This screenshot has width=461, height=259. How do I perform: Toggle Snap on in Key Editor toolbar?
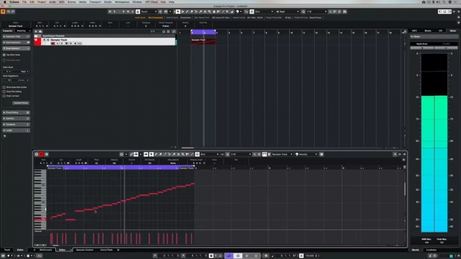click(x=197, y=154)
